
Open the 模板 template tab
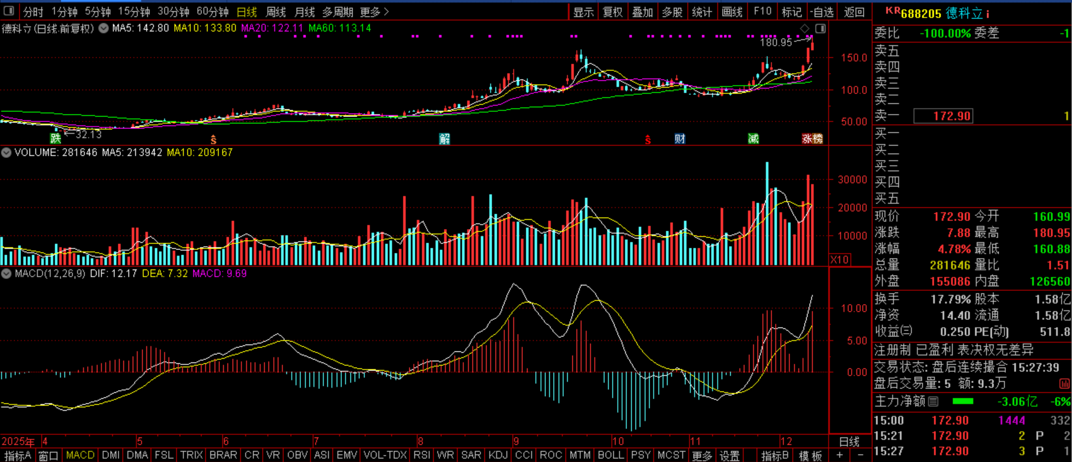coord(810,456)
